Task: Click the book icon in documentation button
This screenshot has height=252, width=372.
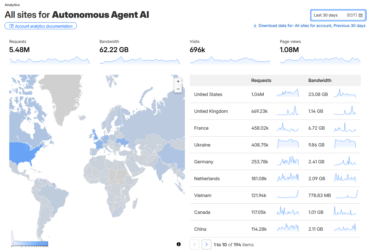Action: point(11,26)
